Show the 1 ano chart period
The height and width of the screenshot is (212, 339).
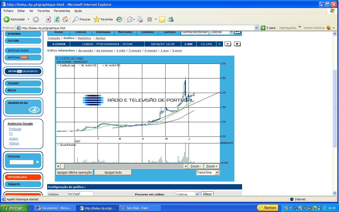point(164,51)
